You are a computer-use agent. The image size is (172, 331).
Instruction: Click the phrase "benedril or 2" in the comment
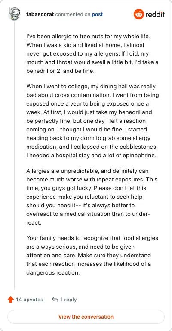43,71
